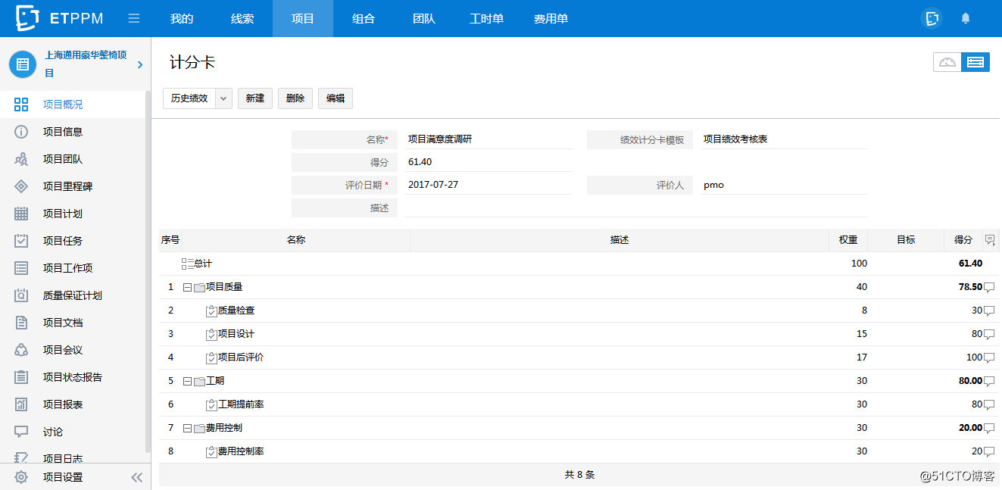Open the 费用单 tab
The width and height of the screenshot is (1002, 490).
[x=551, y=18]
